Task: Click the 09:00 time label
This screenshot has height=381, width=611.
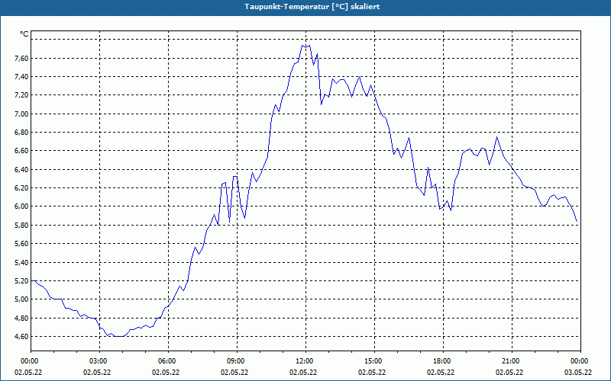Action: [x=238, y=361]
